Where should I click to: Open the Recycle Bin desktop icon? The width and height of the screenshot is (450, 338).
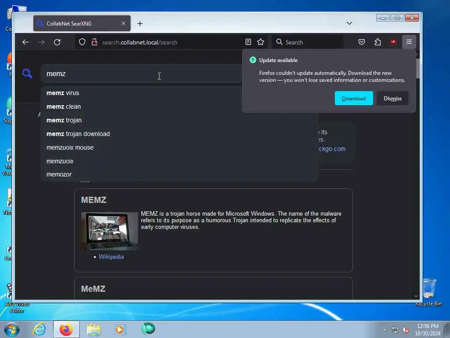(x=428, y=292)
